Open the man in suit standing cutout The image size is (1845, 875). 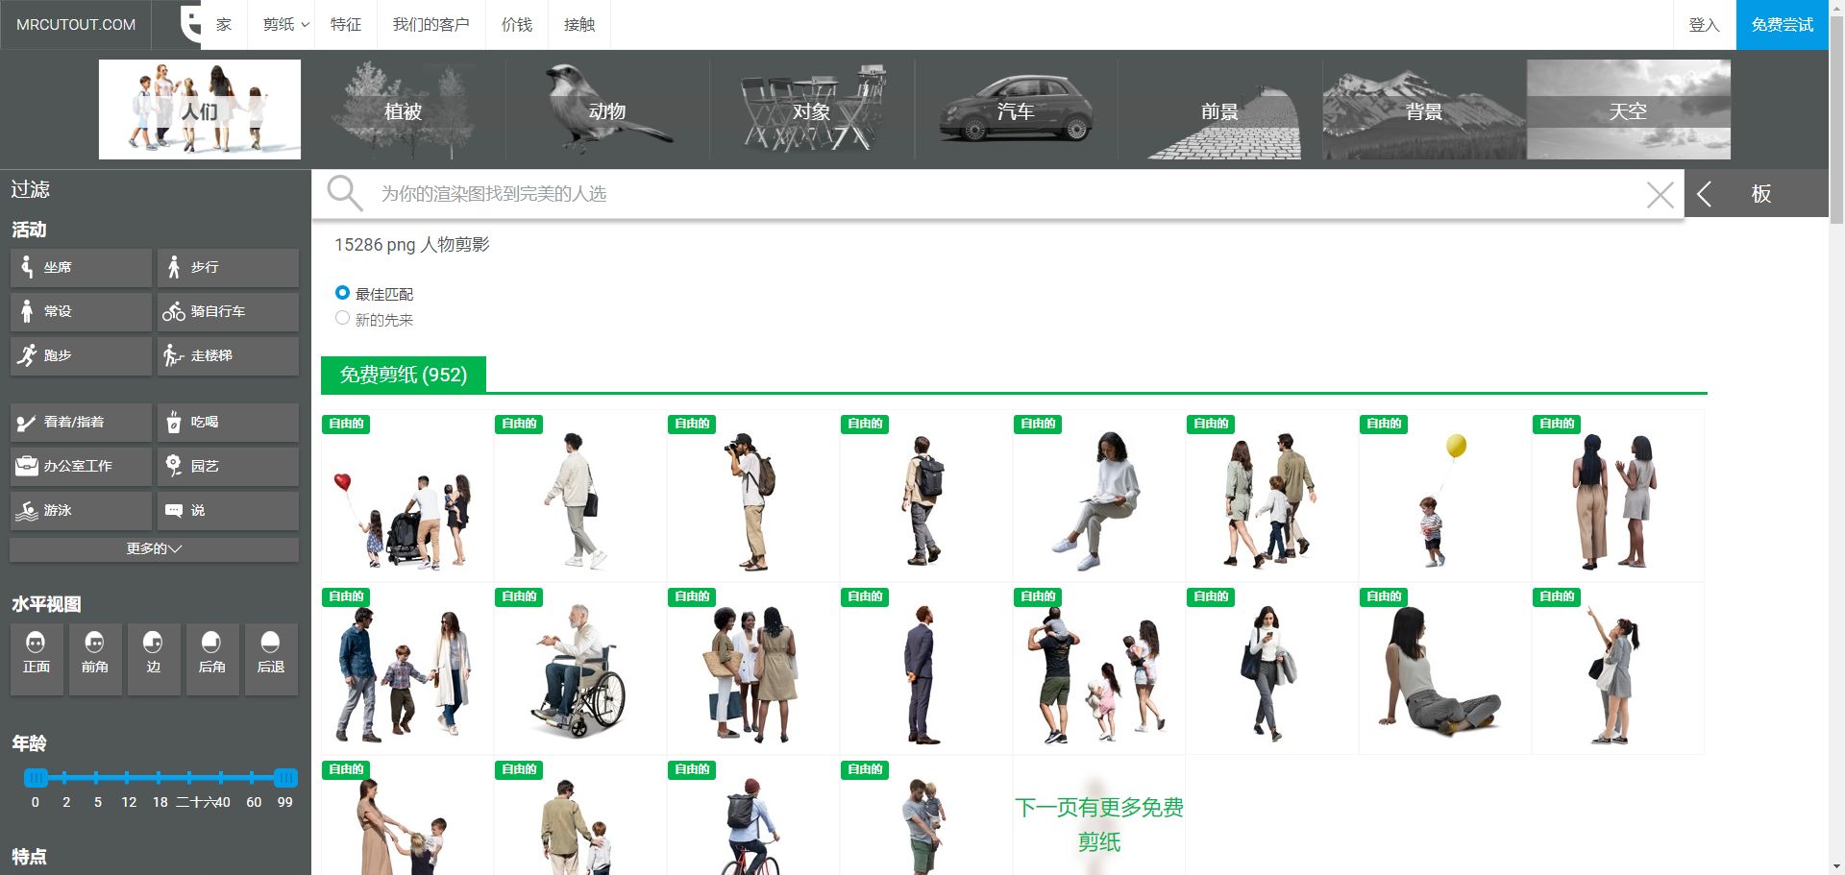click(x=925, y=669)
